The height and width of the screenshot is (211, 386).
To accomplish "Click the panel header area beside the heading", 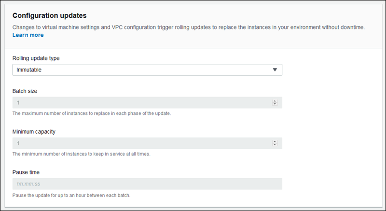I will coord(241,17).
